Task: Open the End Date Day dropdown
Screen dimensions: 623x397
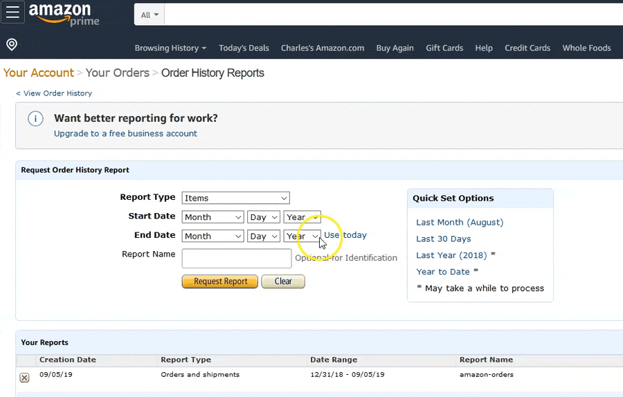Action: pos(263,236)
